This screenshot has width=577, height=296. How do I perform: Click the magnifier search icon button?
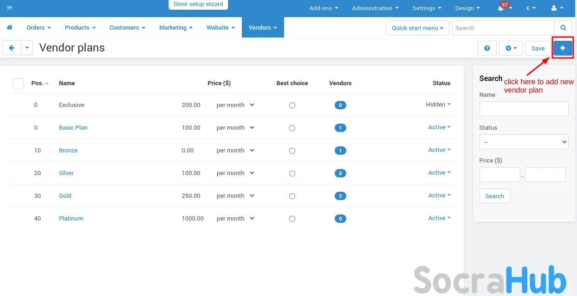tap(563, 28)
